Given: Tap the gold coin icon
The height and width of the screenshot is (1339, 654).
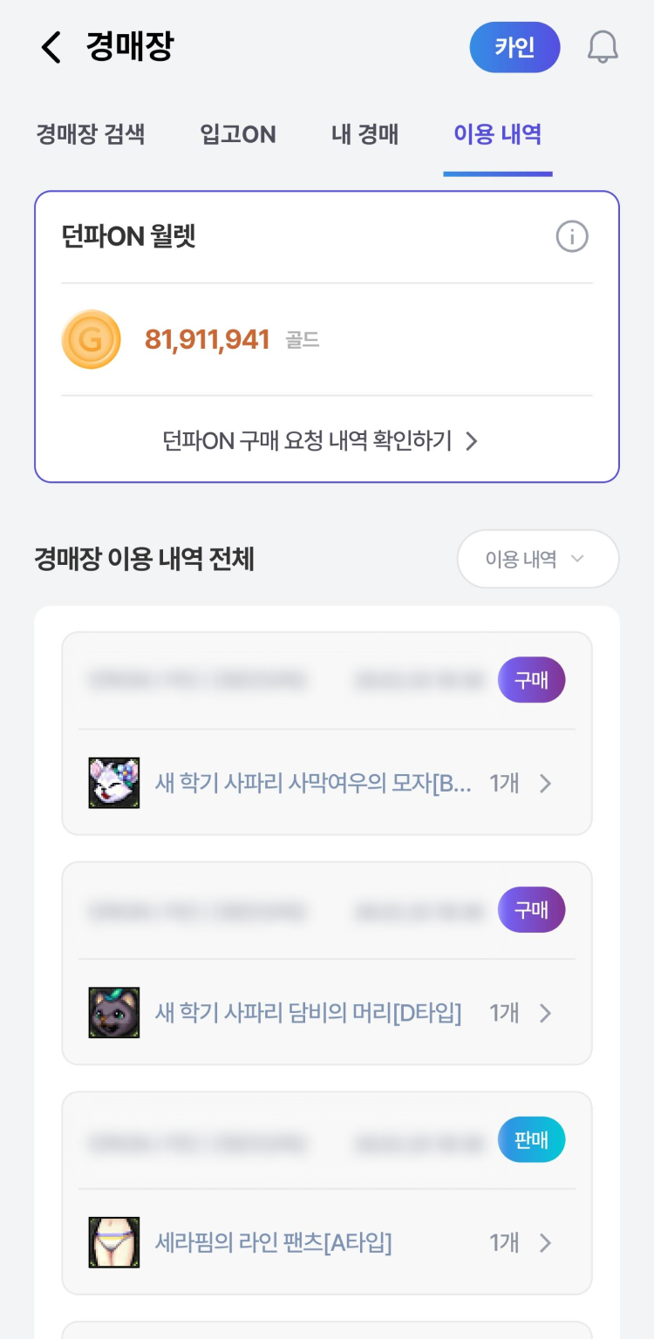Looking at the screenshot, I should click(91, 339).
